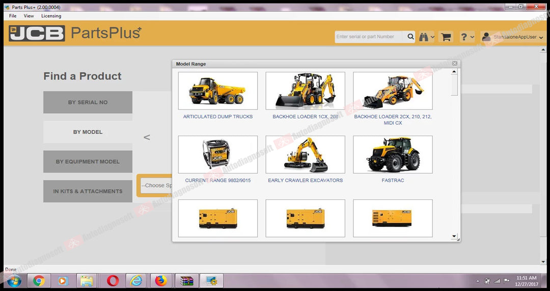
Task: Select the last generator thumbnail in bottom row
Action: point(393,218)
